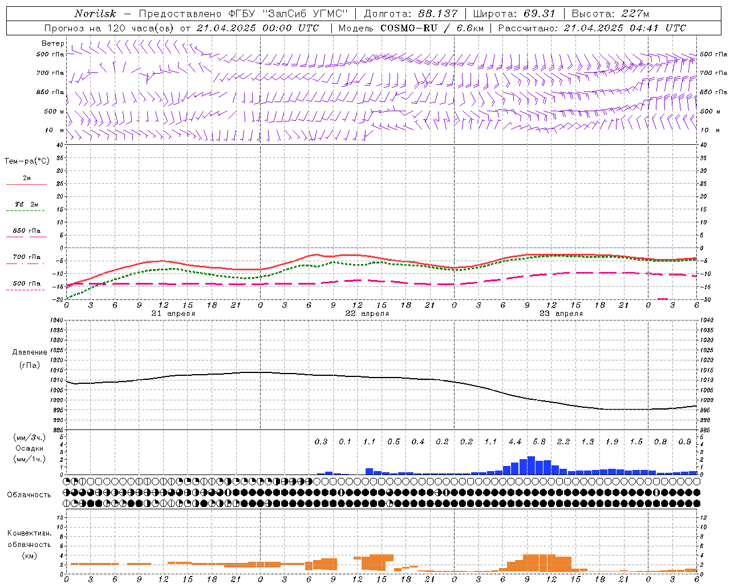Select the "23 апреля" date label
730x584 pixels.
pos(561,313)
